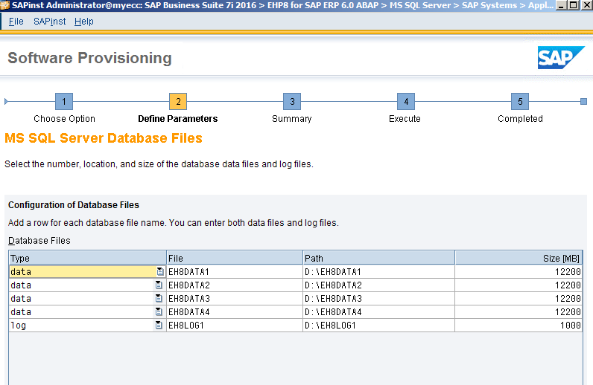Edit path D:\EH8DATA2
The width and height of the screenshot is (593, 385).
(x=379, y=285)
